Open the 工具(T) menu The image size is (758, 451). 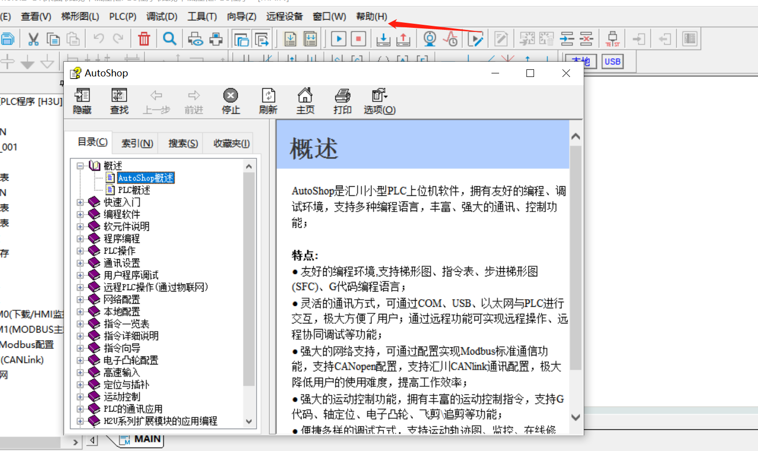[202, 17]
